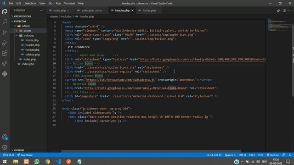Open the Live Share activity bar icon
This screenshot has height=165, width=294.
click(x=5, y=64)
